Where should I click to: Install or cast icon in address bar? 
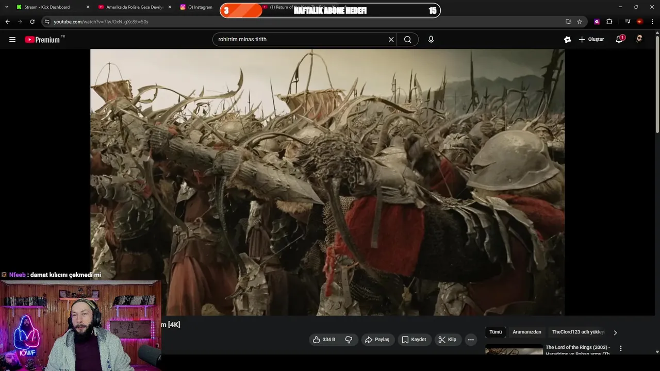[568, 22]
